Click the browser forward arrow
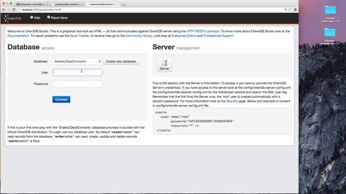This screenshot has width=346, height=194. [9, 10]
